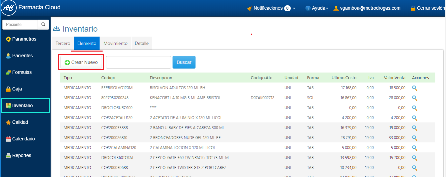View details of BISOLVON ADULTOS row
Image resolution: width=446 pixels, height=177 pixels.
point(414,88)
